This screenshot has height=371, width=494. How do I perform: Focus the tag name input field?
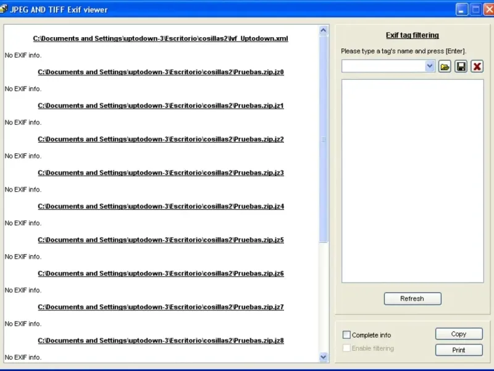(383, 66)
